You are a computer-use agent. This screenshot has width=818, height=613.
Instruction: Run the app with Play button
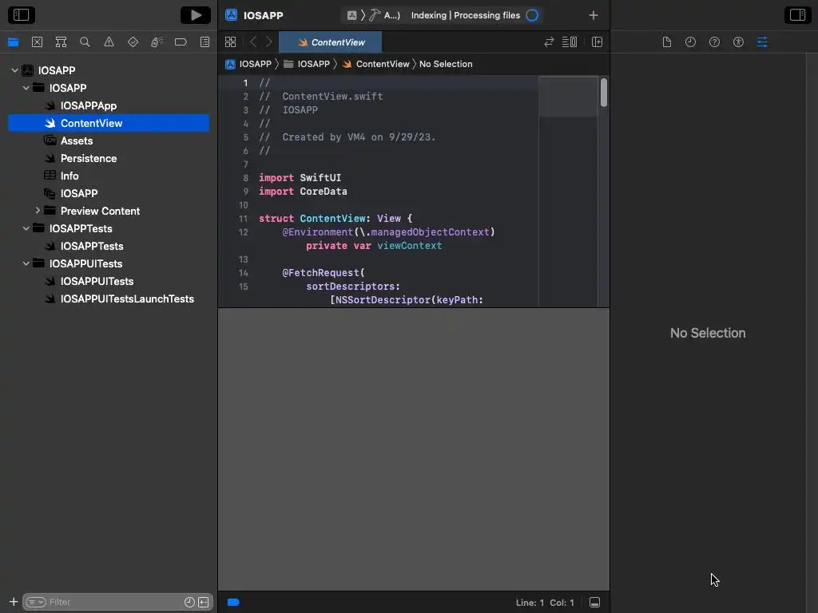point(196,15)
